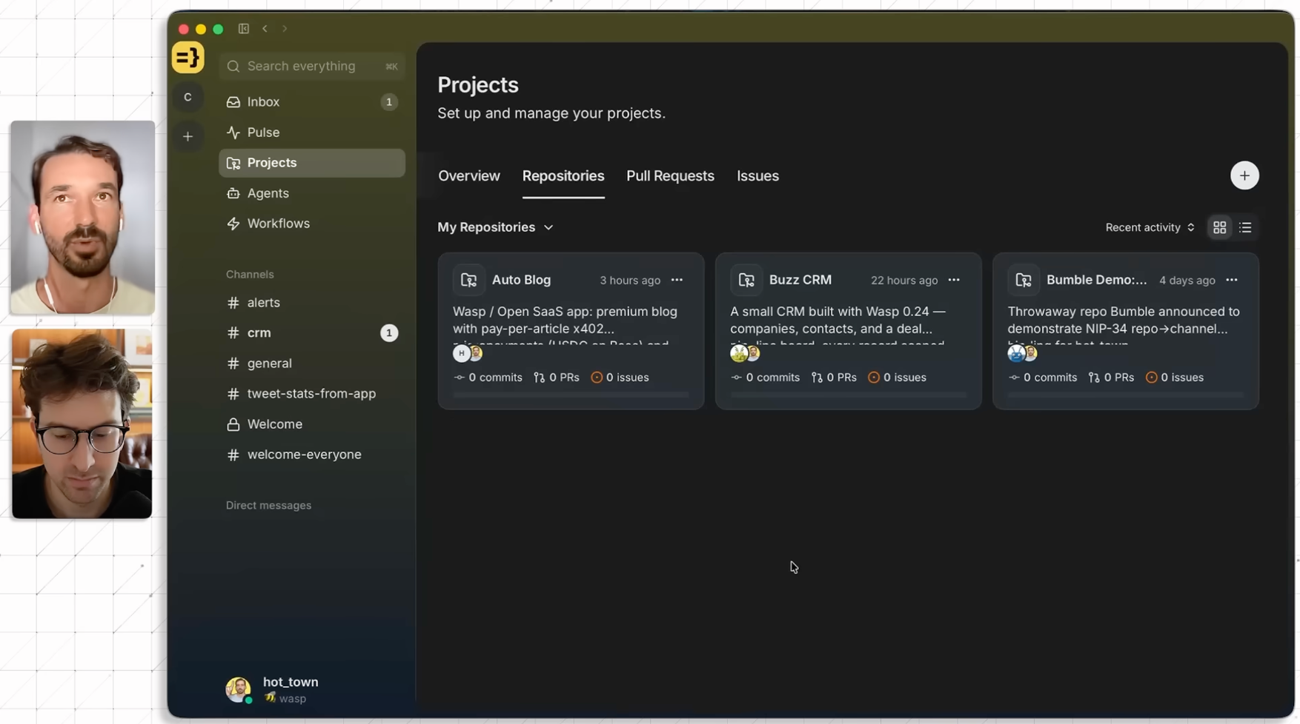Switch to list view

click(1245, 227)
